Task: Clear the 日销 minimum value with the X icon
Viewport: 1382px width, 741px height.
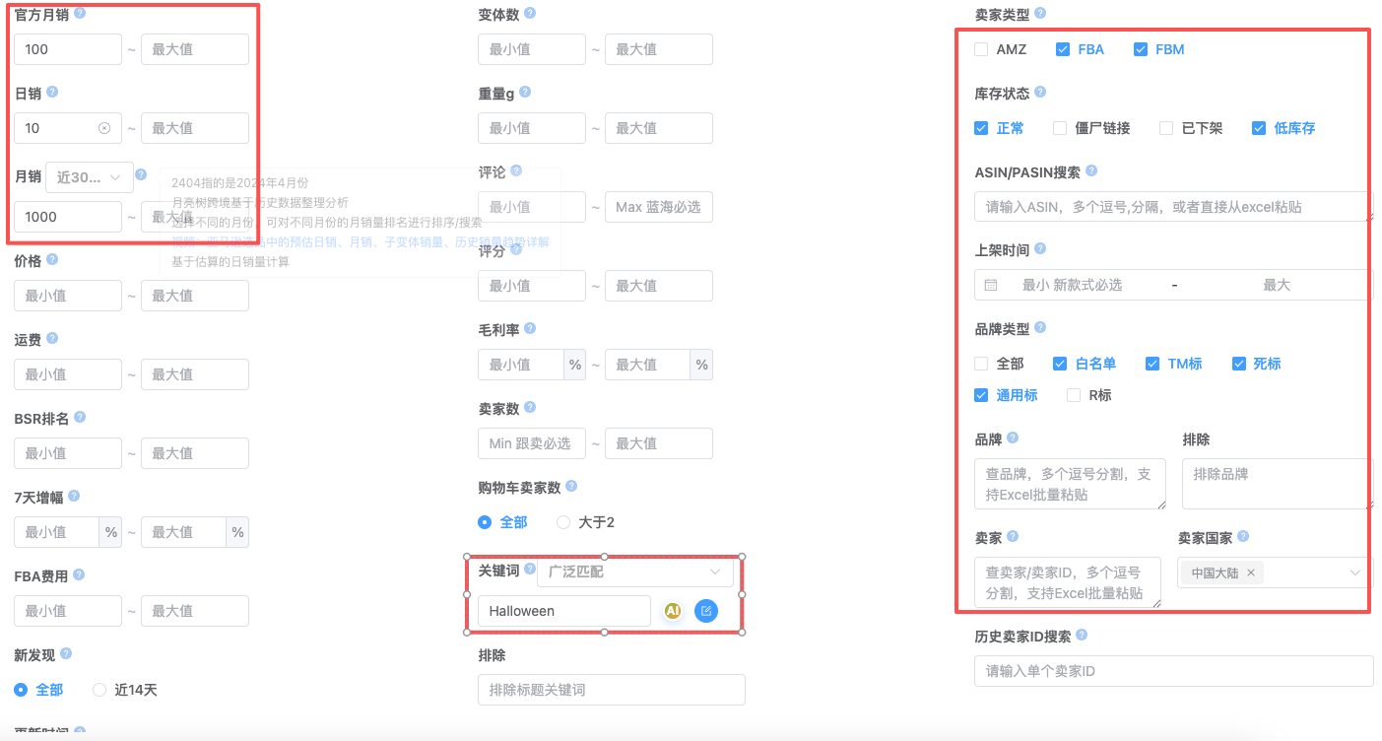Action: click(104, 128)
